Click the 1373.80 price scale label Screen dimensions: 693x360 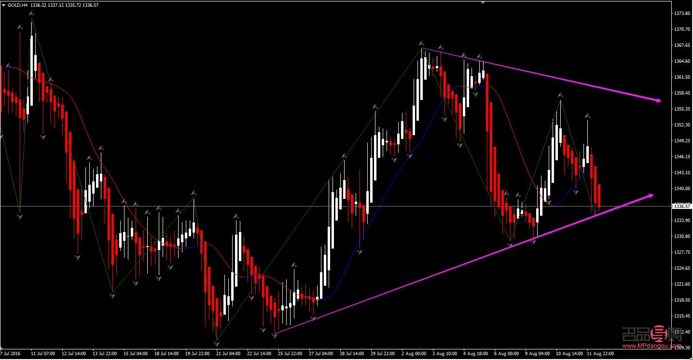pos(681,13)
